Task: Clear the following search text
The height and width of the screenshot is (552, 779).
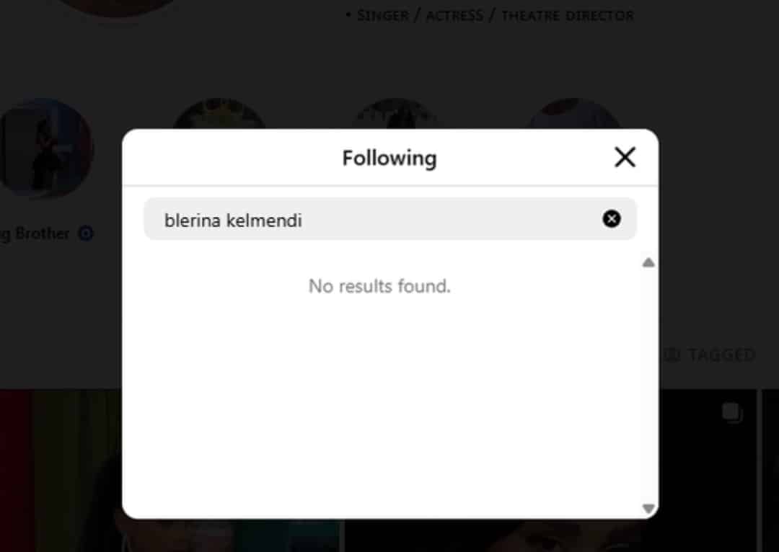Action: pyautogui.click(x=612, y=219)
